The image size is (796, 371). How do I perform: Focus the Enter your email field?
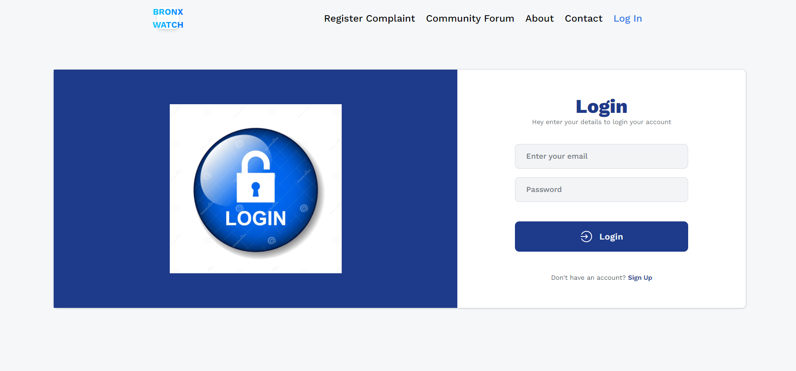[x=601, y=156]
